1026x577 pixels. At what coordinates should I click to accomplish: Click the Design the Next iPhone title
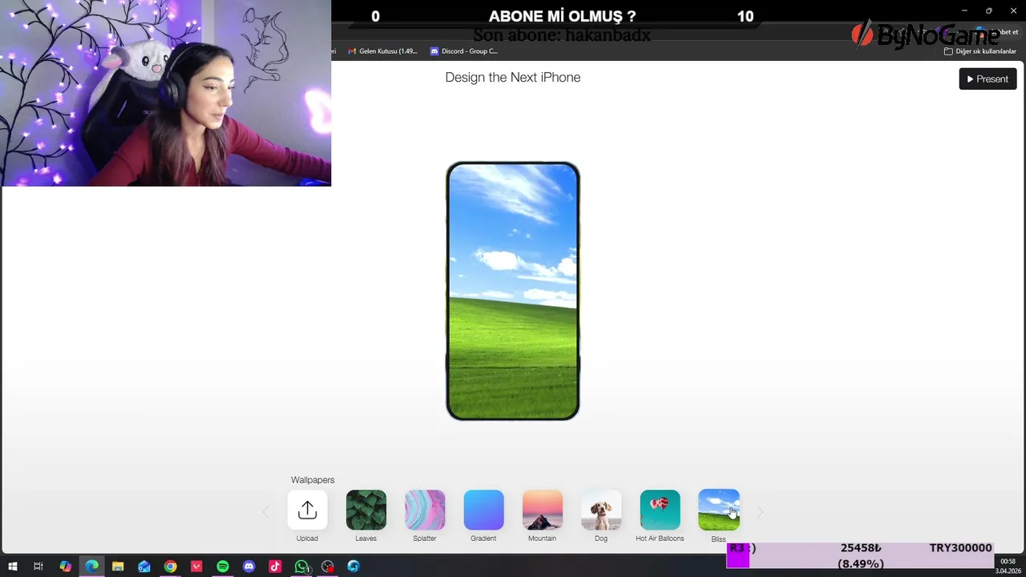pyautogui.click(x=513, y=77)
